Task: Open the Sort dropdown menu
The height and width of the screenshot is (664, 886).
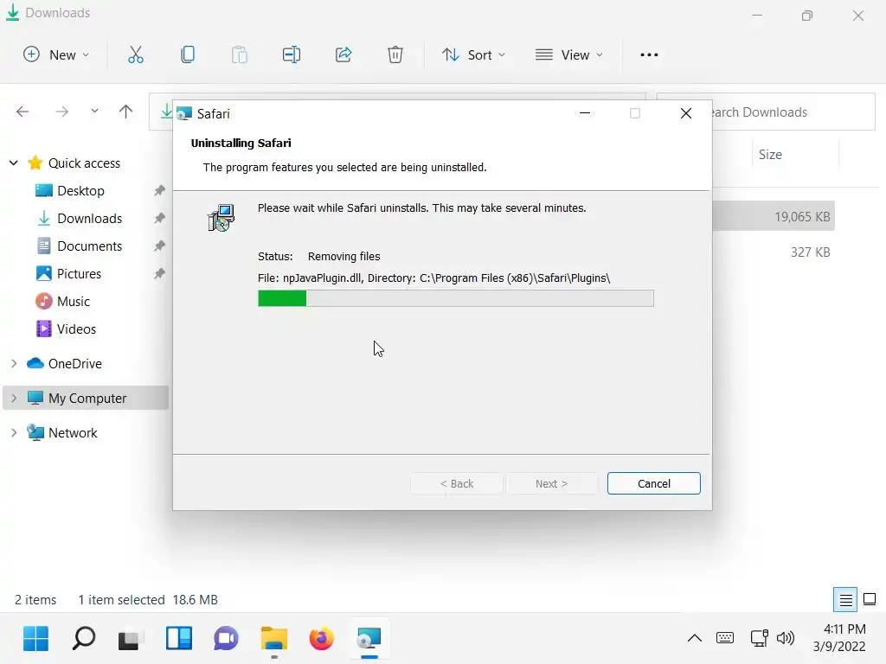Action: (473, 54)
